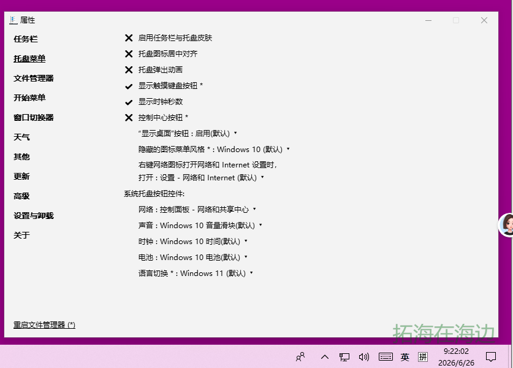Open the volume speaker icon
Viewport: 513px width, 368px height.
click(364, 357)
